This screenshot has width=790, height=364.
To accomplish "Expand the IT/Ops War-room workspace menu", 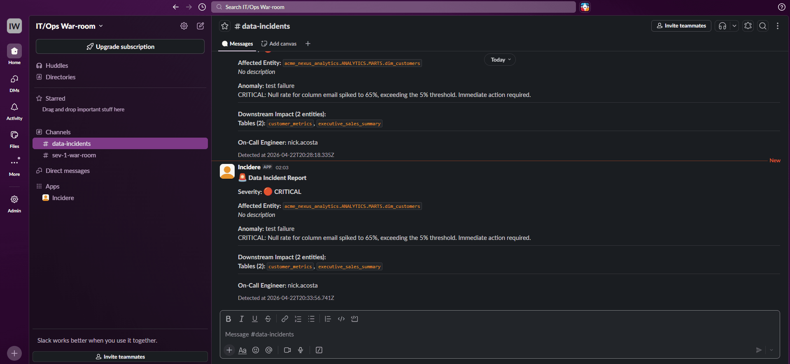I will click(x=69, y=26).
